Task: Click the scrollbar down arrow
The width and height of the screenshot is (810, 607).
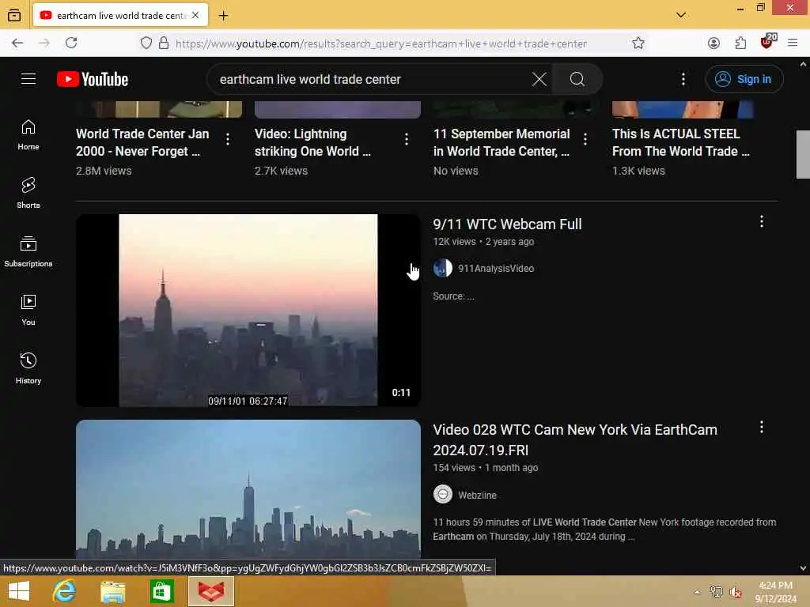Action: click(803, 569)
